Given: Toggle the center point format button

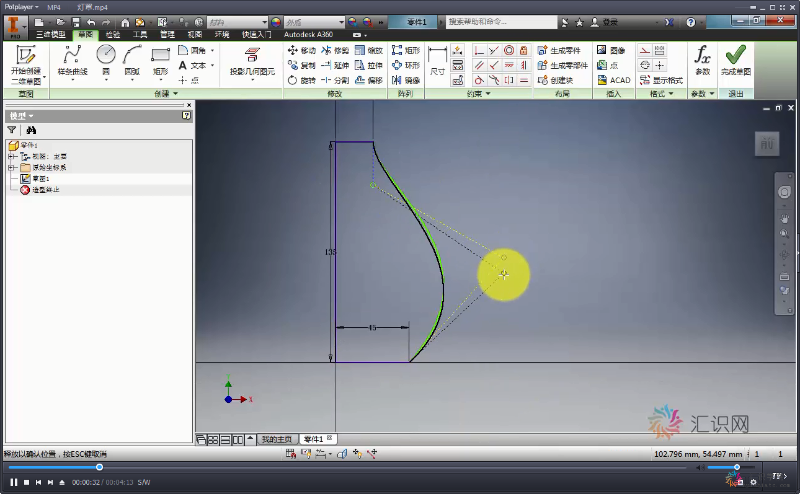Looking at the screenshot, I should click(x=660, y=65).
